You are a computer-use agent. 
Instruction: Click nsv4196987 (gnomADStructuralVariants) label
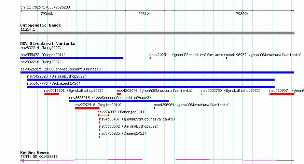click(x=264, y=55)
